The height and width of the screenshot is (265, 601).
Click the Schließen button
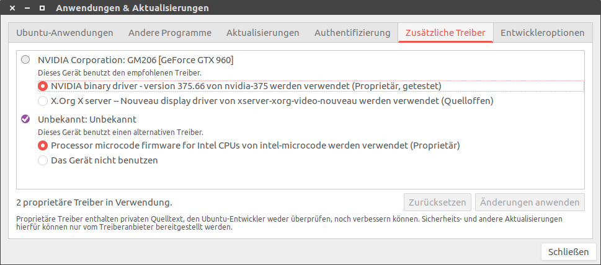(x=569, y=251)
